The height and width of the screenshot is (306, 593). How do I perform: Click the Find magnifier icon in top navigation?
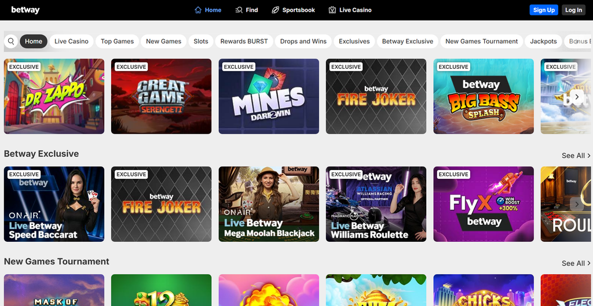239,10
